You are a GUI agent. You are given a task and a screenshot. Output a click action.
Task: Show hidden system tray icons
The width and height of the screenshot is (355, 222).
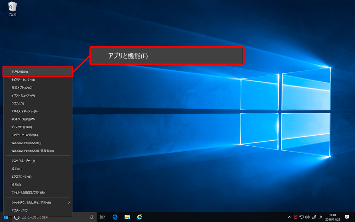tap(290, 217)
